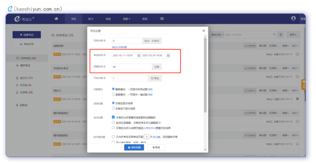Select 交卷后不显示成绩 radio option
The image size is (316, 164).
pyautogui.click(x=113, y=108)
